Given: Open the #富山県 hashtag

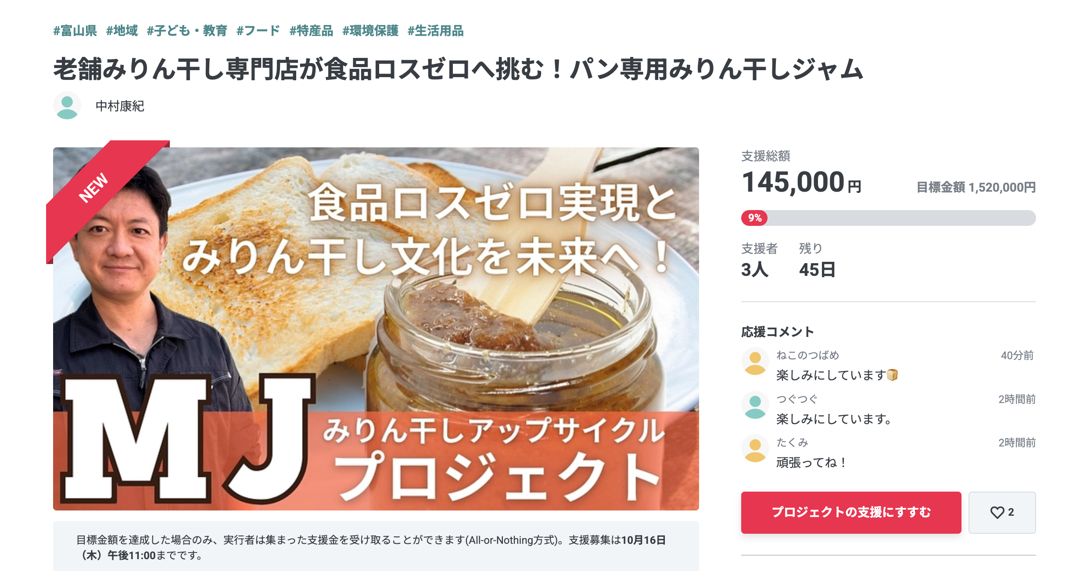Looking at the screenshot, I should 75,31.
